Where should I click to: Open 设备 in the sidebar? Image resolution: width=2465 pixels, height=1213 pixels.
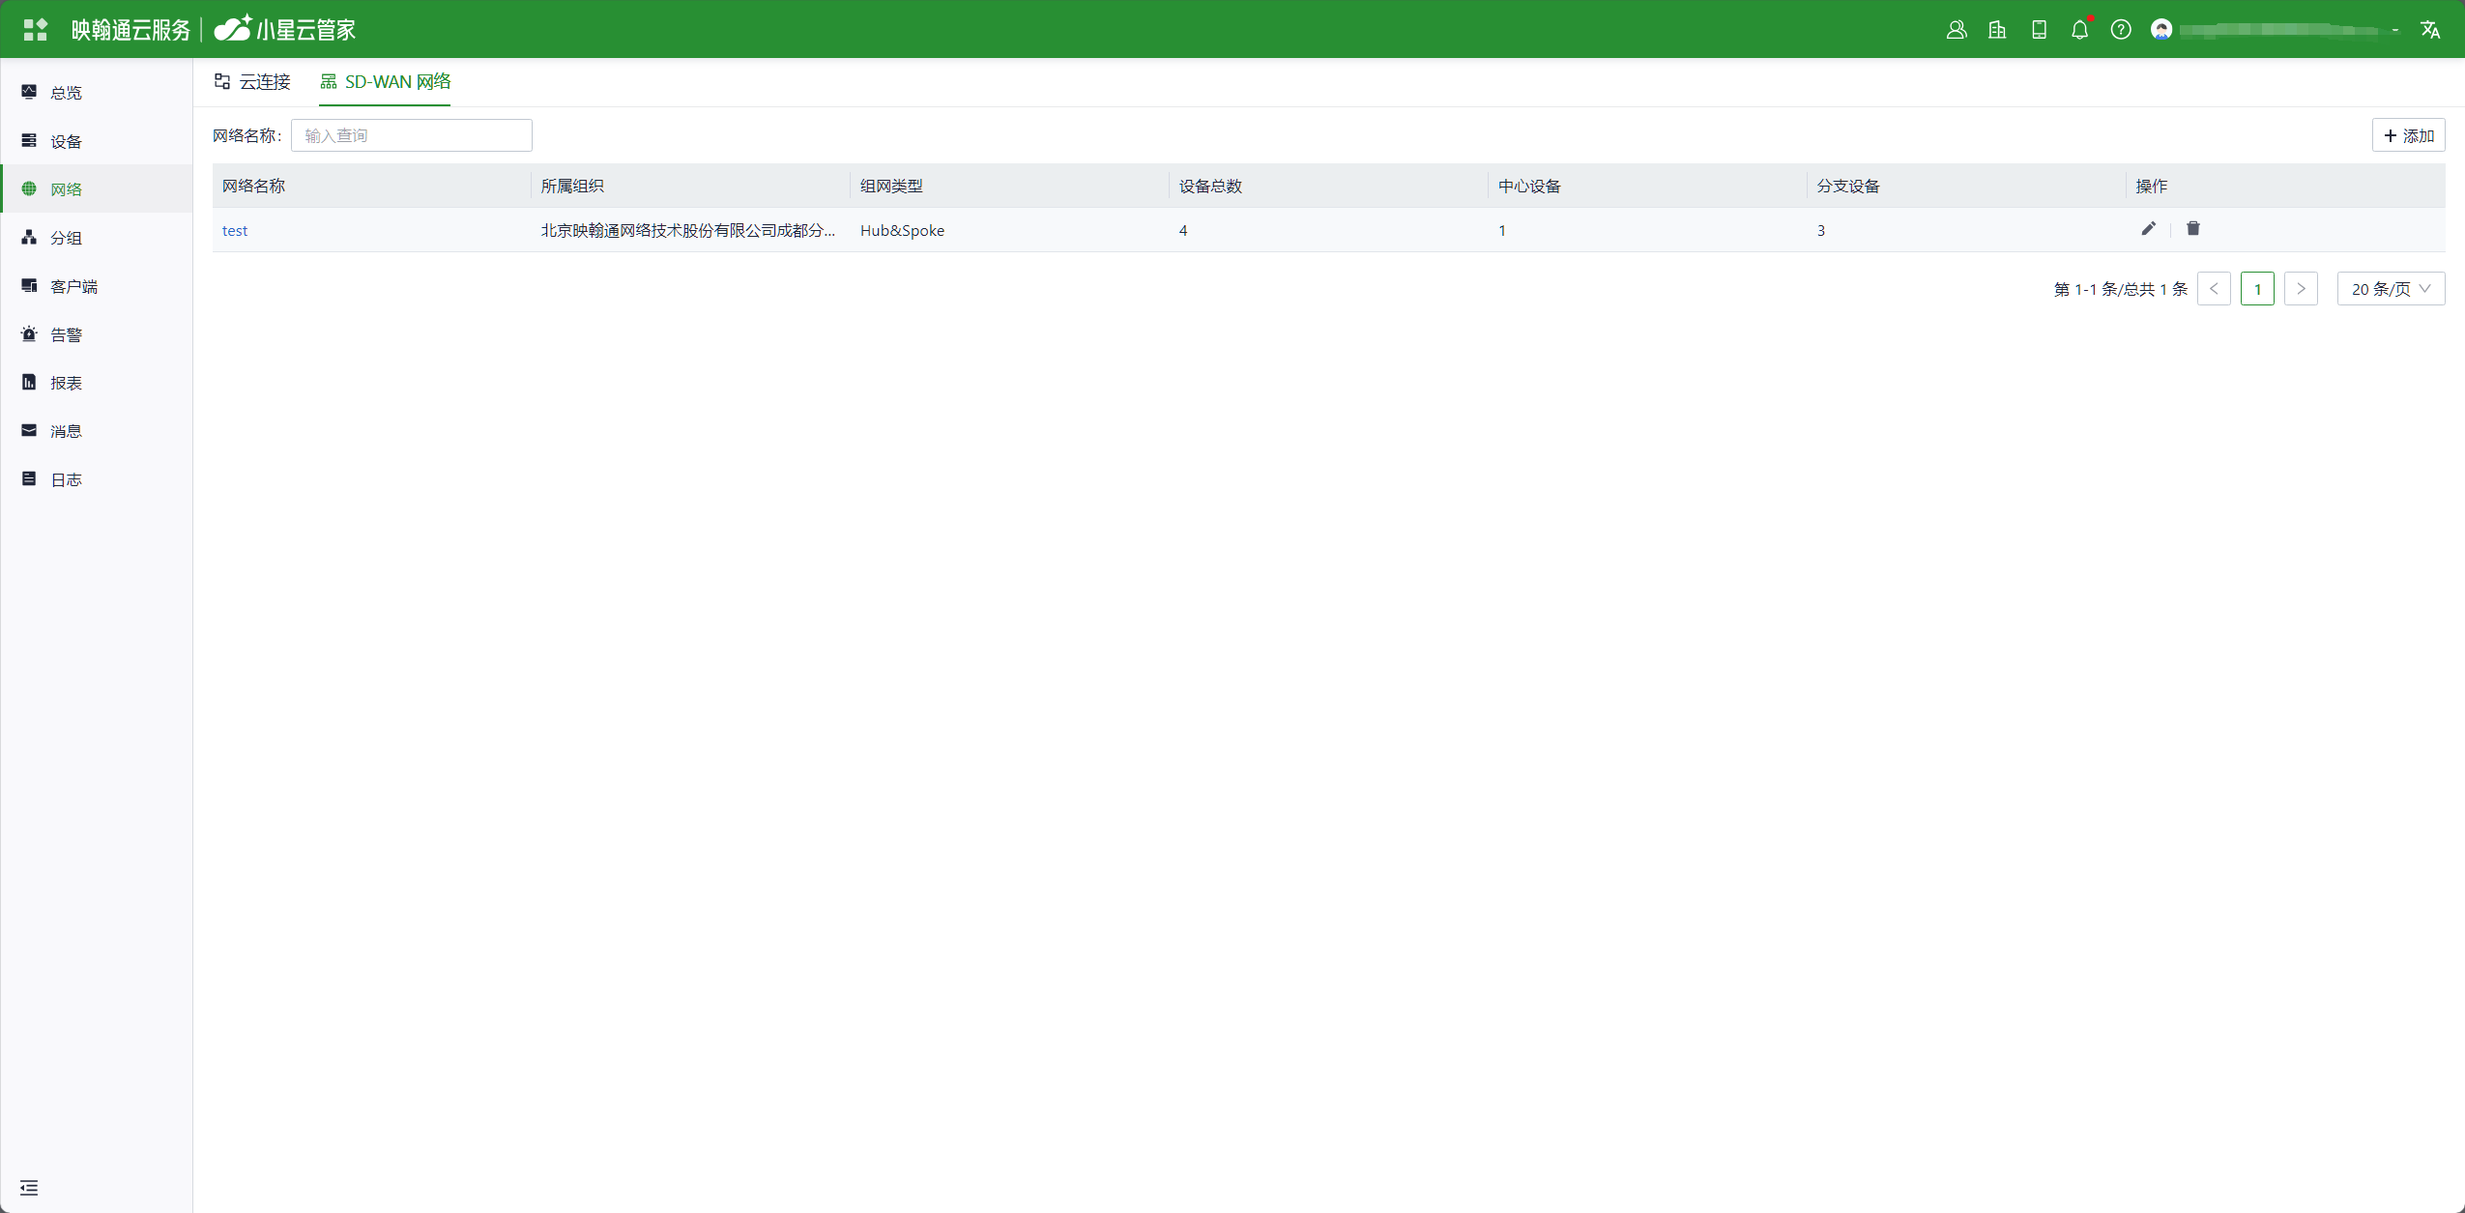(x=66, y=142)
